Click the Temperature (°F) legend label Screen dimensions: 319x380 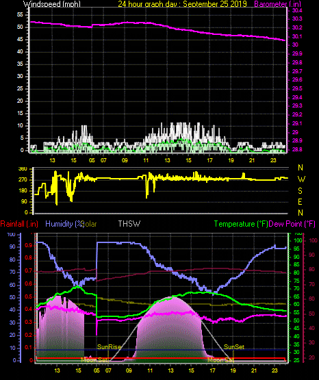(241, 224)
